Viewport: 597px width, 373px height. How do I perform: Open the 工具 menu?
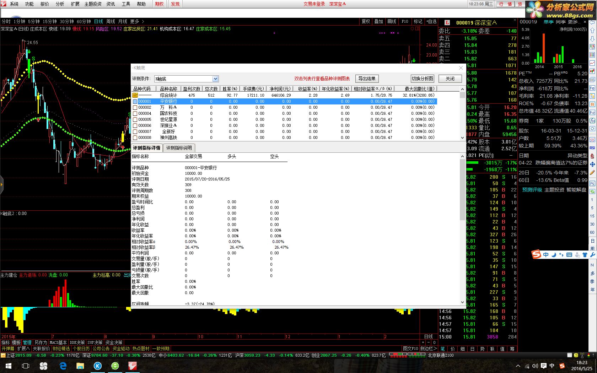coord(126,4)
